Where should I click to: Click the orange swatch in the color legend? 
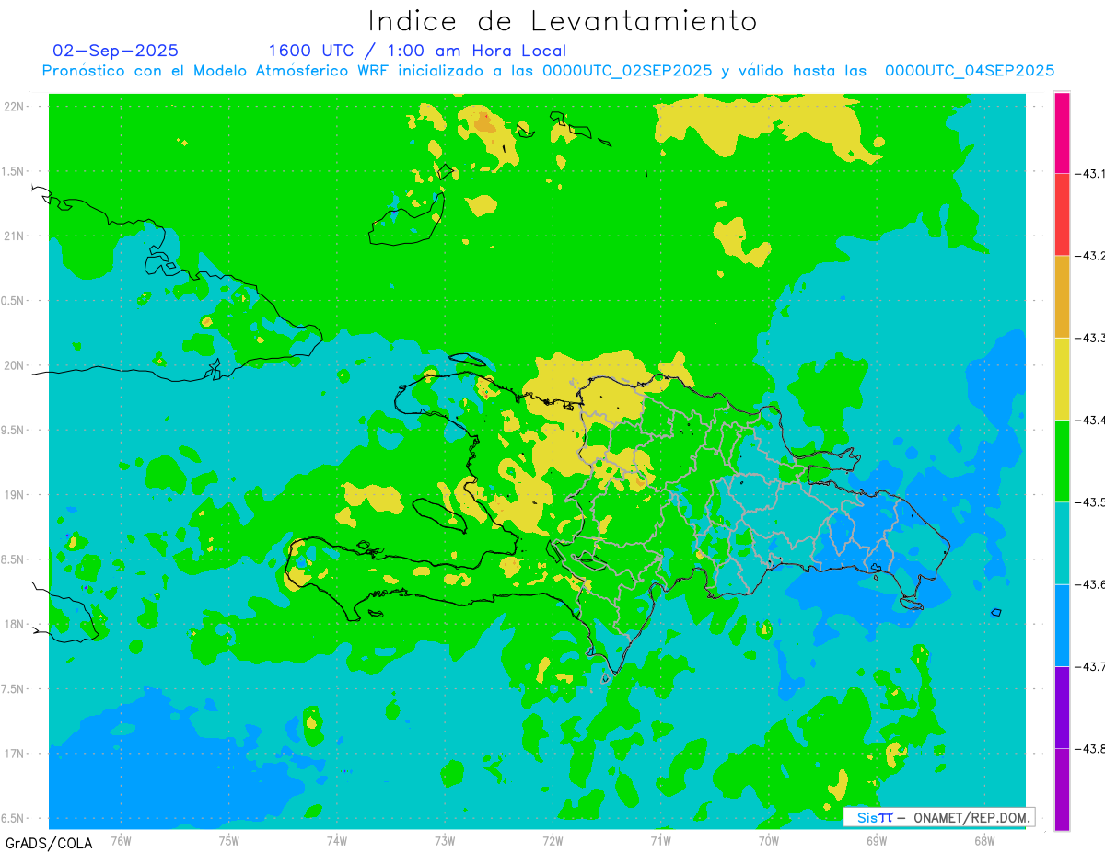tap(1062, 296)
